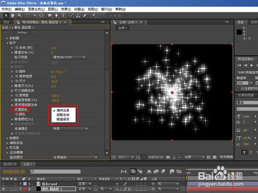The width and height of the screenshot is (258, 193).
Task: Select the Selection arrow tool
Action: click(6, 15)
